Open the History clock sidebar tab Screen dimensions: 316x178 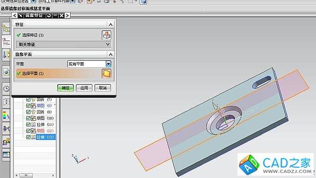(6, 88)
